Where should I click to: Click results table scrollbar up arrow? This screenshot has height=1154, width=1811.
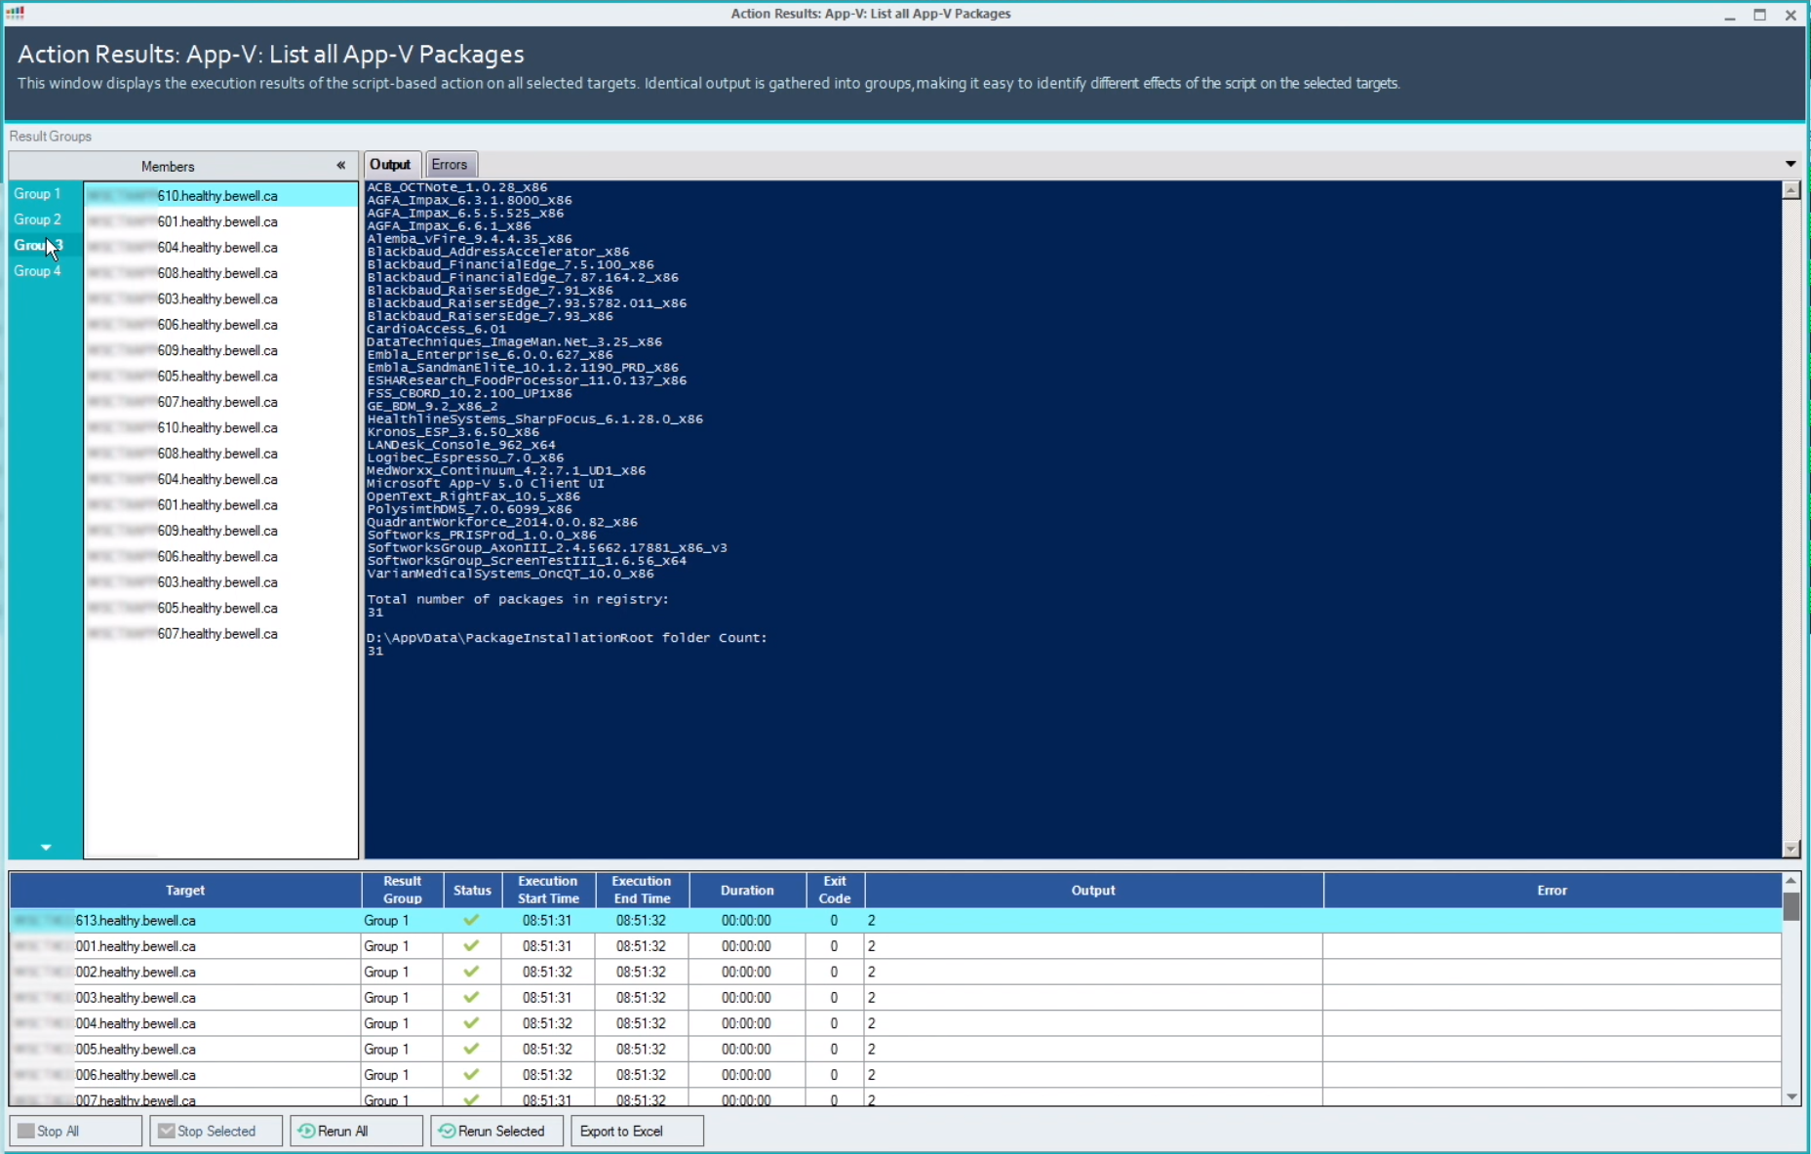1791,880
